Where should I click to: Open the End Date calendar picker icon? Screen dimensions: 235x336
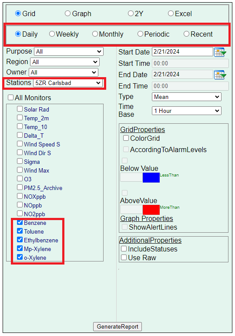220,75
